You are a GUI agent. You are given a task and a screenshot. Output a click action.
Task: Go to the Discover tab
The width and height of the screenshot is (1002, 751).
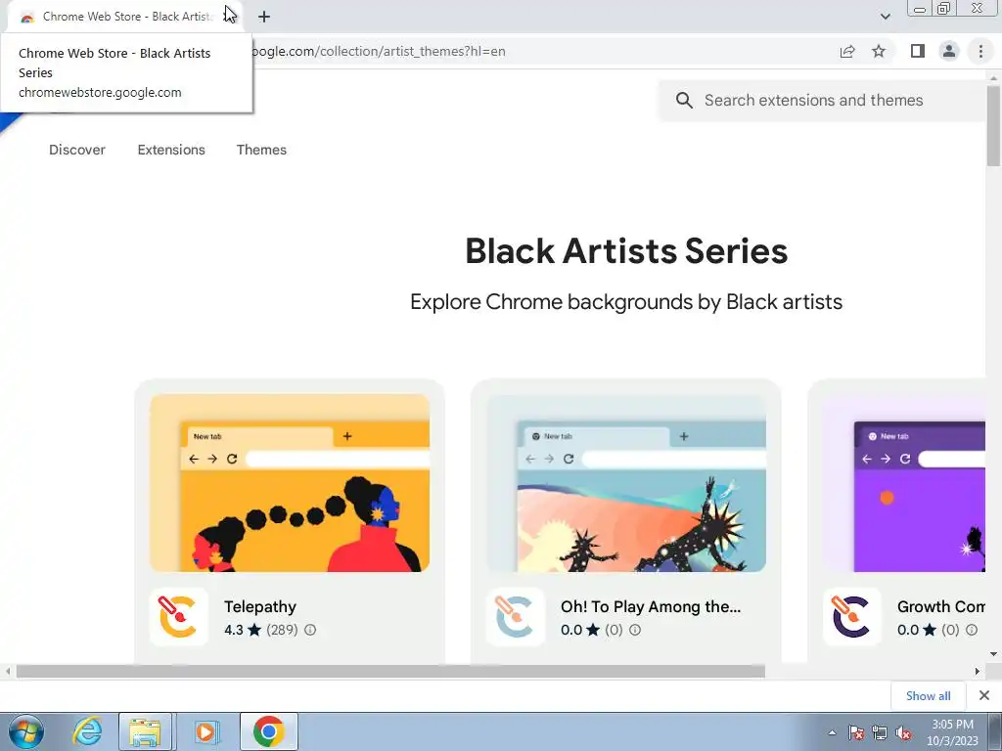click(x=77, y=150)
